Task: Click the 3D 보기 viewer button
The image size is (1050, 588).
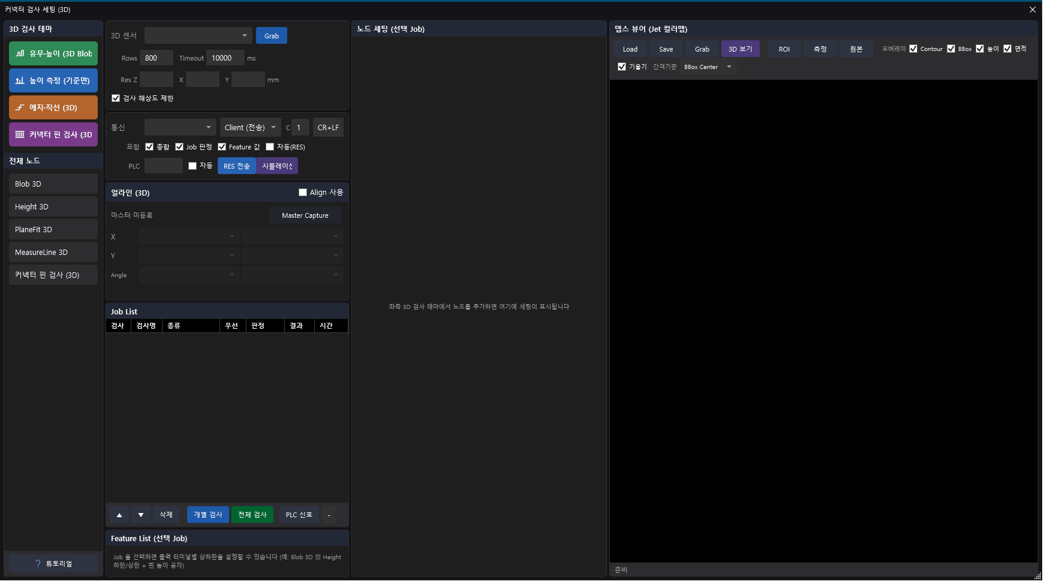Action: click(x=741, y=49)
